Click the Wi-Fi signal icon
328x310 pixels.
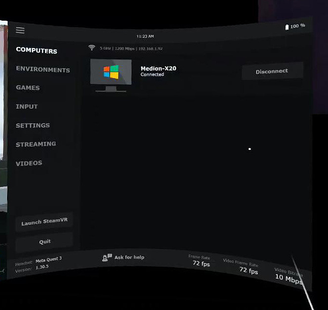92,47
